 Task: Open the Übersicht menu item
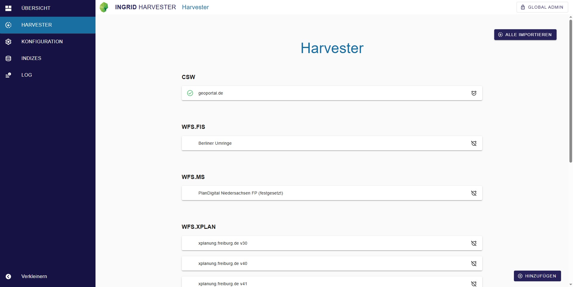point(36,8)
